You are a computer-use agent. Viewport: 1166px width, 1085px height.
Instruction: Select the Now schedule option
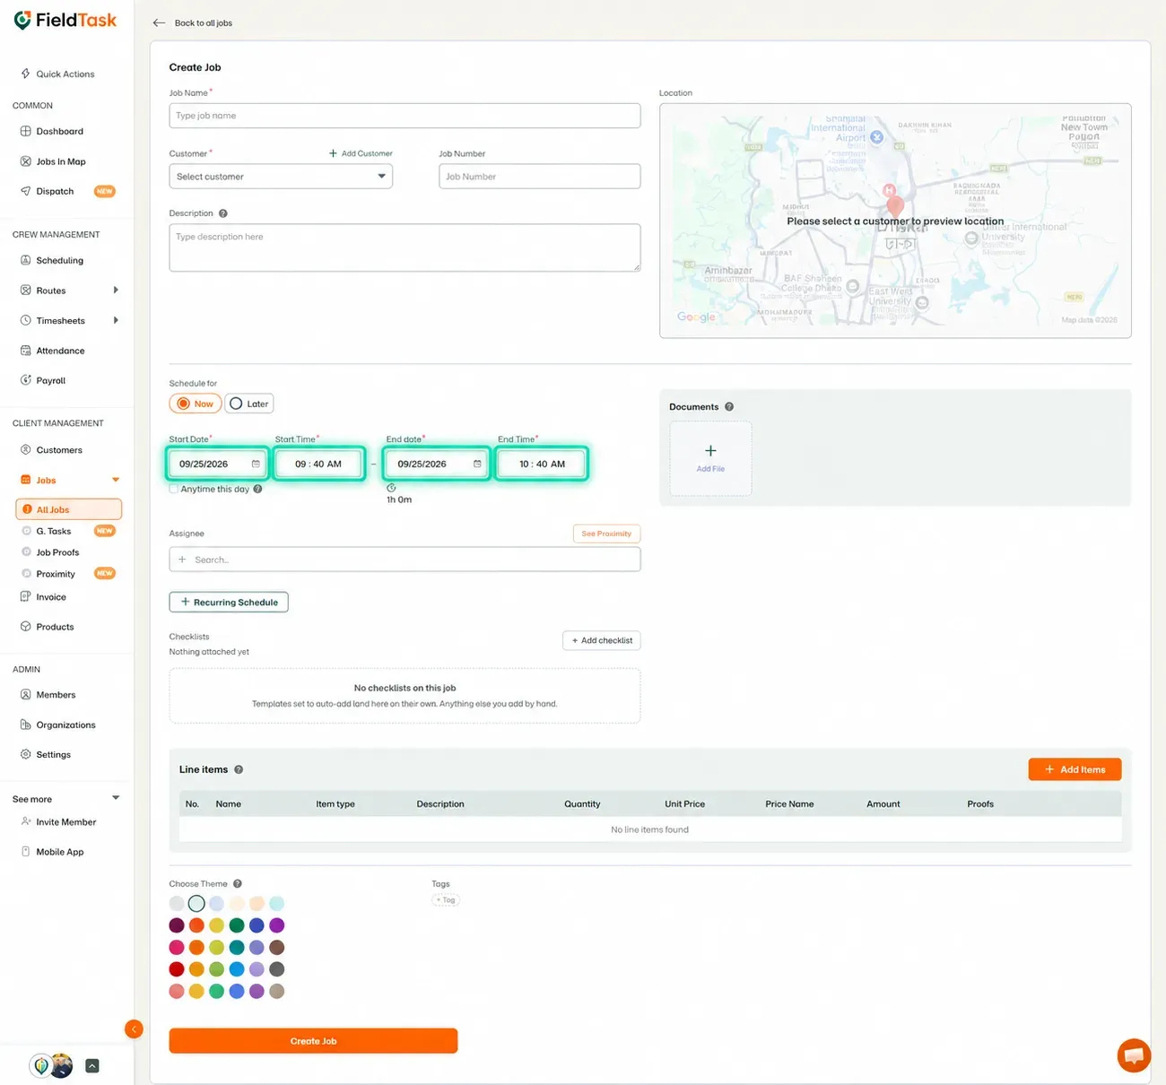196,404
